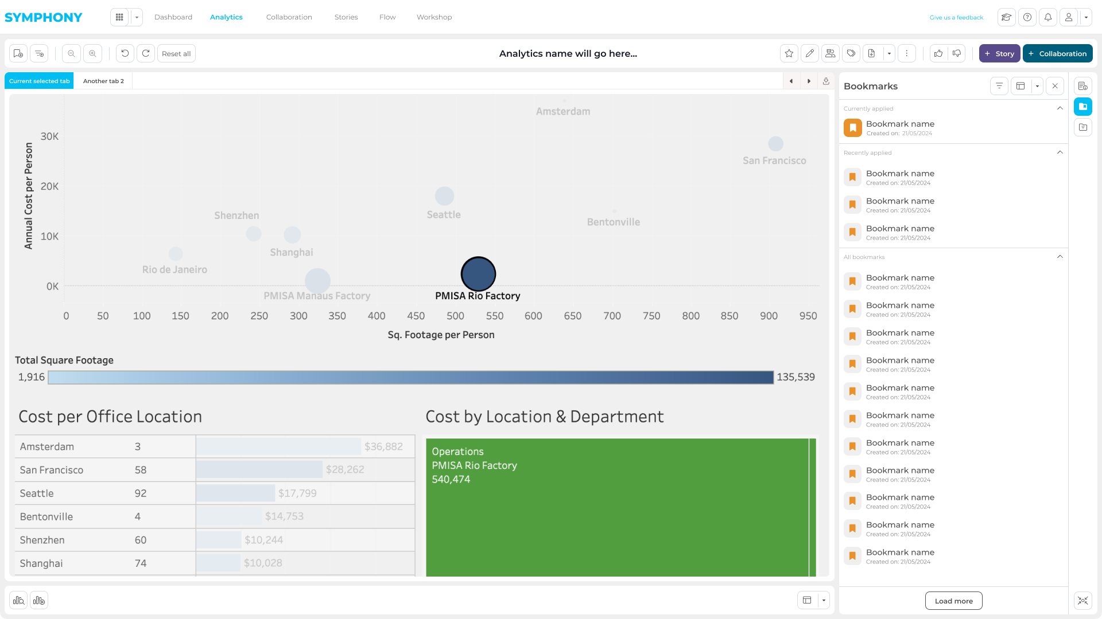Click the pencil edit icon
Image resolution: width=1102 pixels, height=619 pixels.
pyautogui.click(x=810, y=53)
